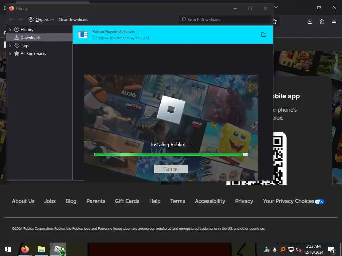Click the mountain-shaped tray icon

point(267,250)
